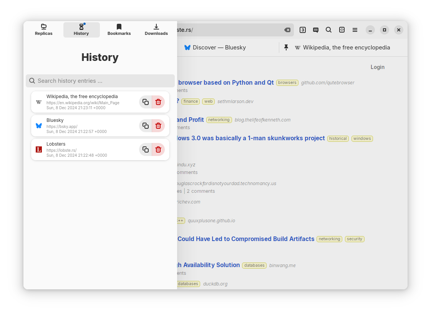431x315 pixels.
Task: Copy the Lobsters history entry URL
Action: point(146,149)
